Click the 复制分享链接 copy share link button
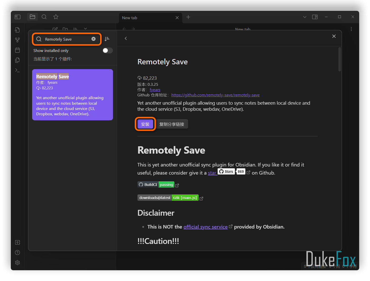Image resolution: width=370 pixels, height=281 pixels. point(172,124)
